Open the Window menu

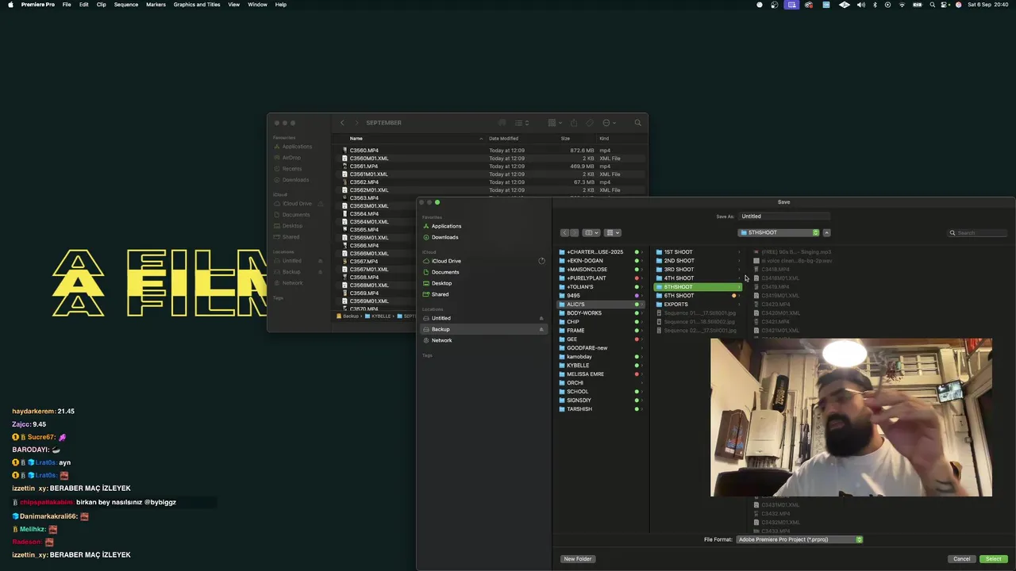[x=257, y=5]
